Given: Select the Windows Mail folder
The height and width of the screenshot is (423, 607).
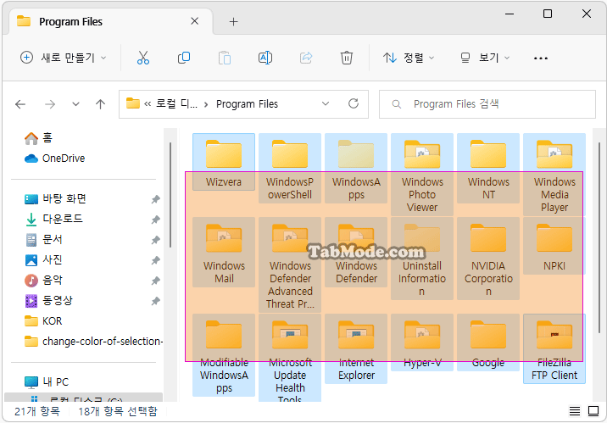Looking at the screenshot, I should click(224, 252).
